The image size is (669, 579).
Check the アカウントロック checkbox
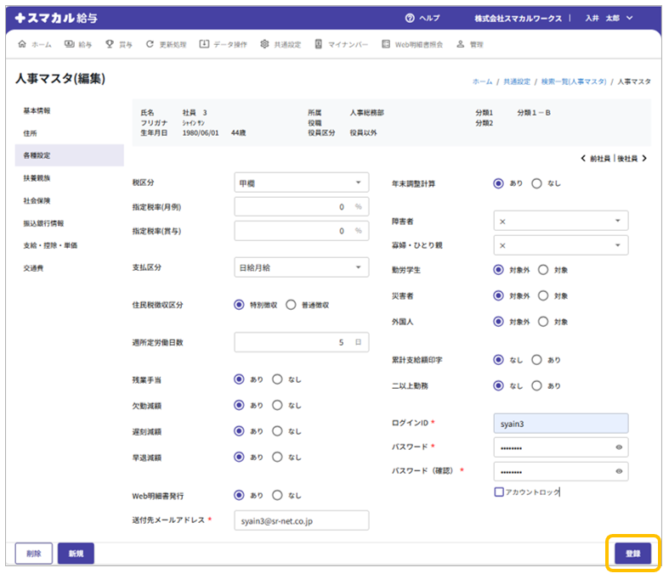[x=499, y=492]
